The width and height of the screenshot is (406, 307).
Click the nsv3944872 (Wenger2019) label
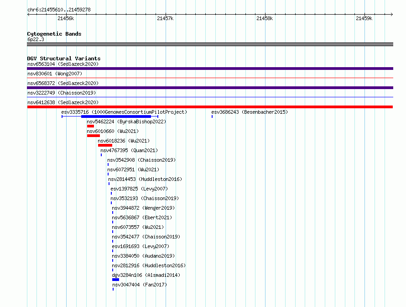143,208
